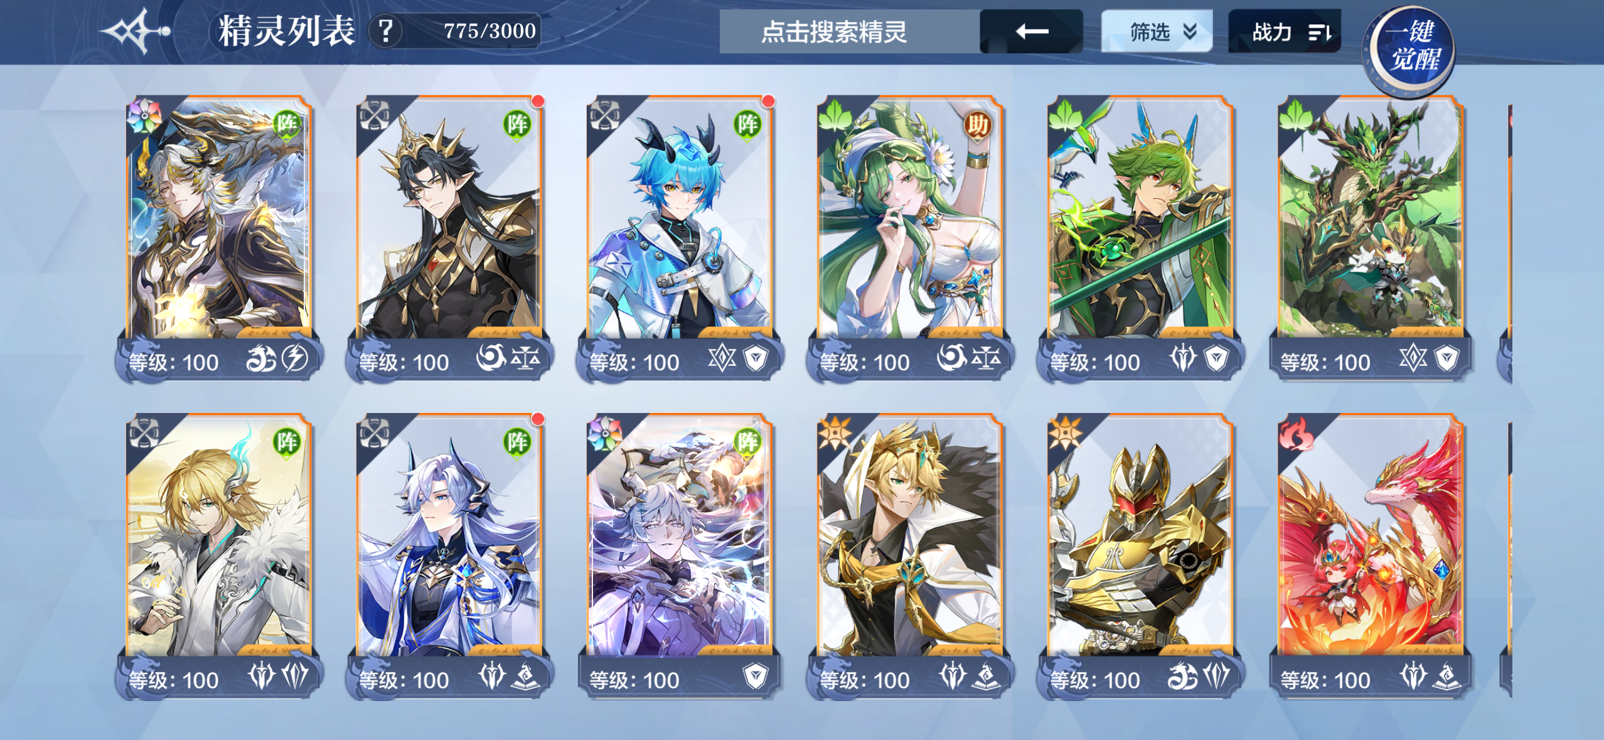Tap the fire element icon on red dragon card
This screenshot has height=740, width=1604.
1297,435
